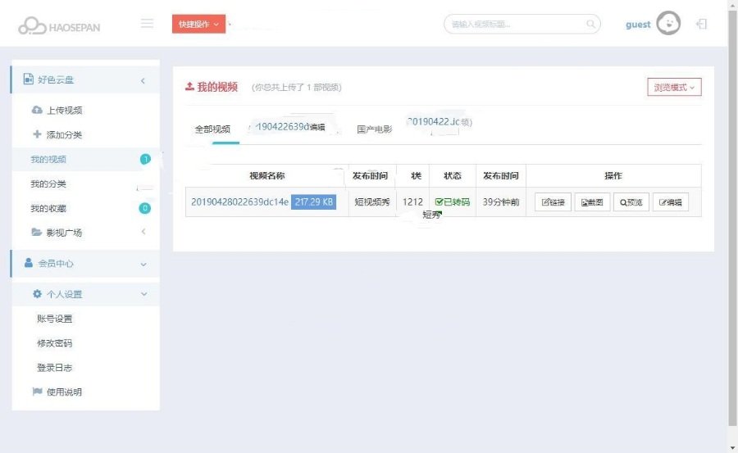This screenshot has height=453, width=738.
Task: Click the 编辑 button in operations
Action: click(670, 202)
